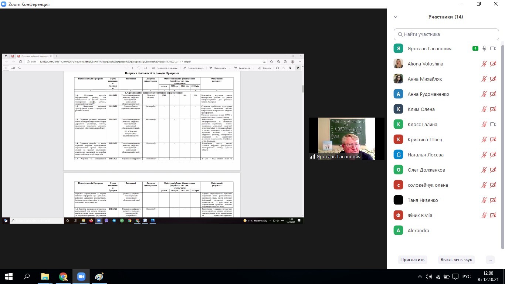The height and width of the screenshot is (284, 505).
Task: Focus the Найти участника search field
Action: (446, 34)
